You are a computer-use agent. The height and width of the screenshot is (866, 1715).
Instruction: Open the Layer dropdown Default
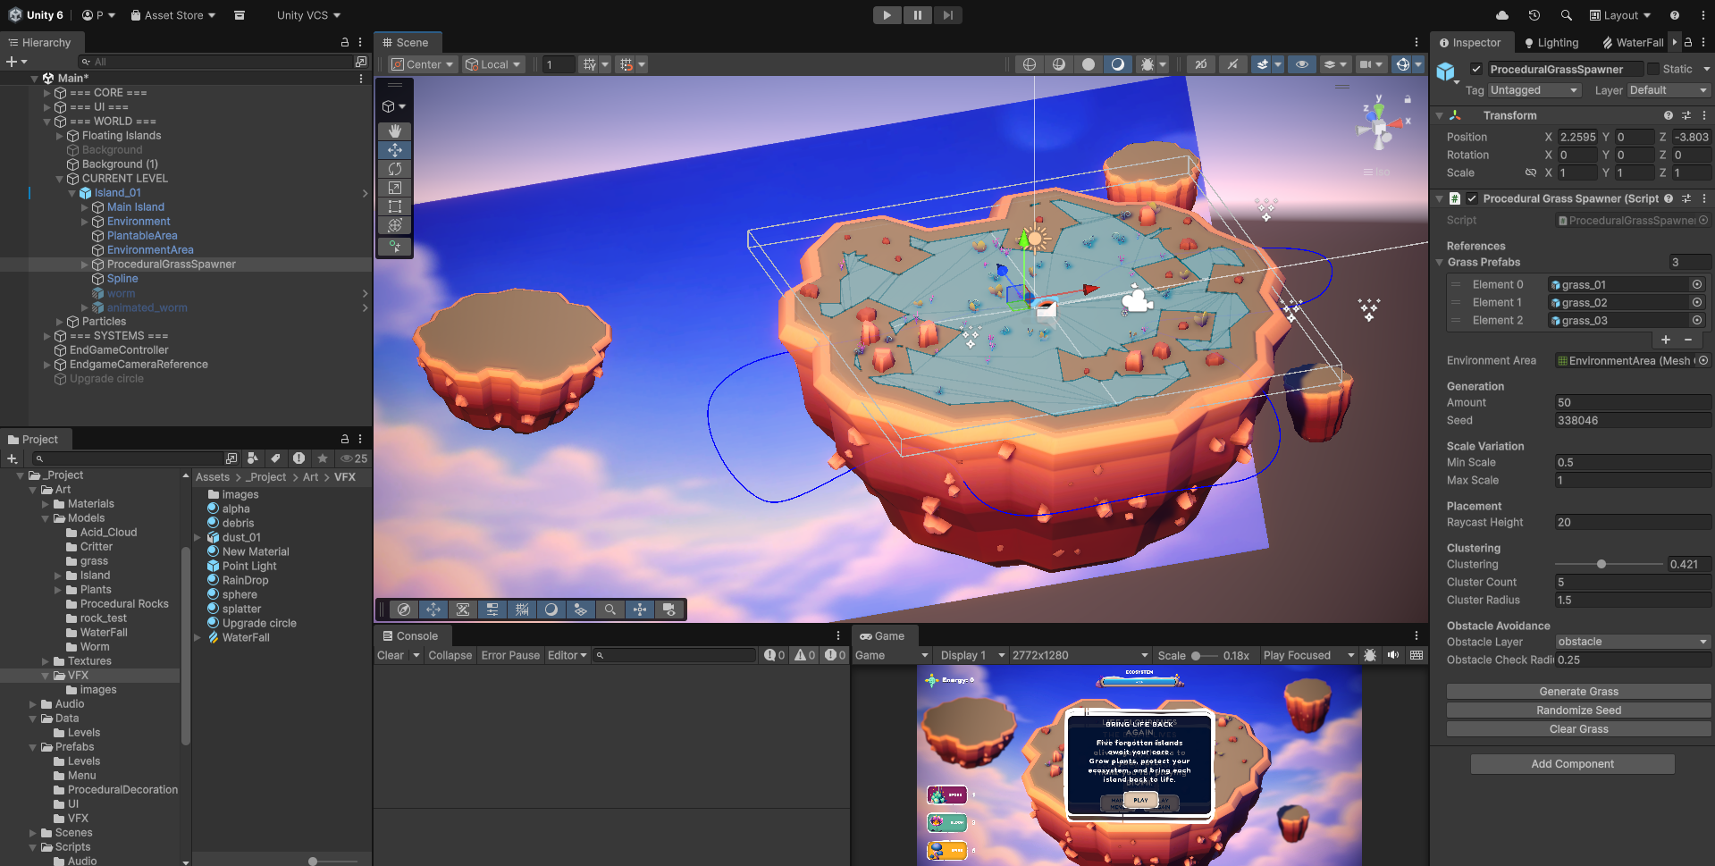[1669, 90]
